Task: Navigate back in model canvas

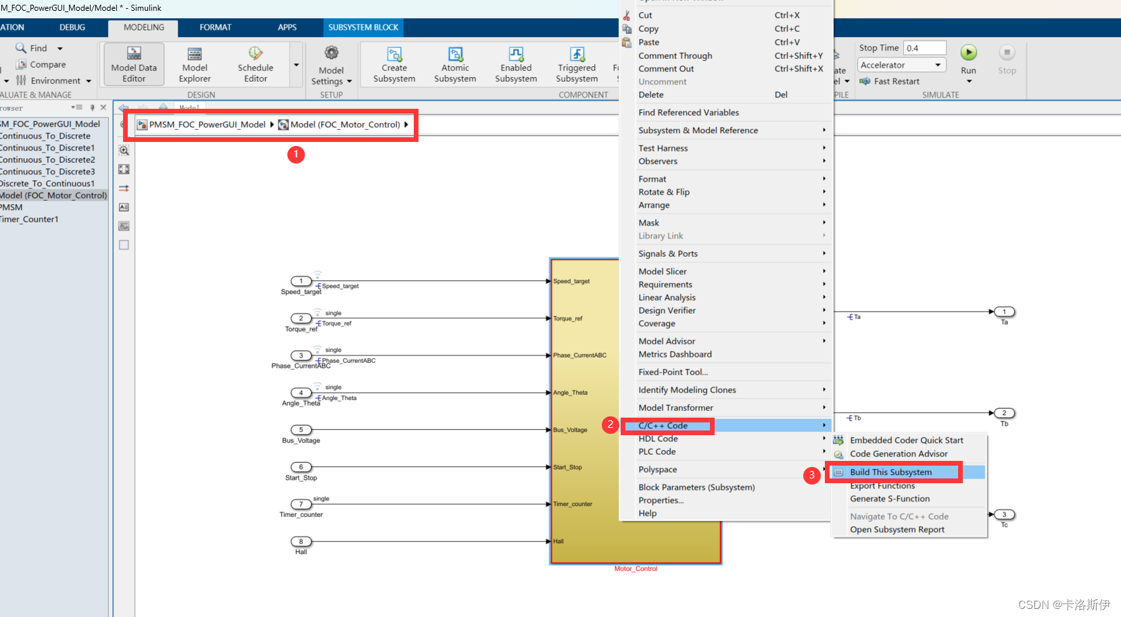Action: tap(124, 107)
